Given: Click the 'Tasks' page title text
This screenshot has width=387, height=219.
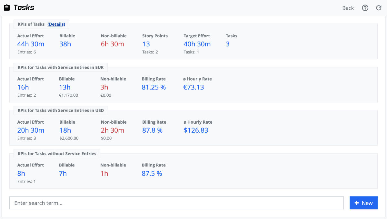Looking at the screenshot, I should tap(24, 8).
